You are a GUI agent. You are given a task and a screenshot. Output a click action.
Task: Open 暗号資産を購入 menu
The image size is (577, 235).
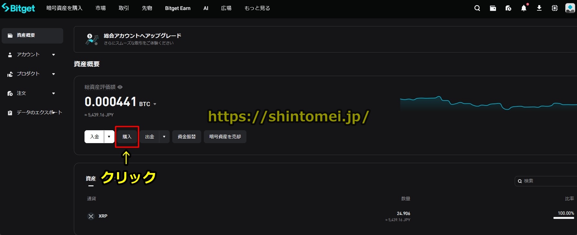[65, 8]
